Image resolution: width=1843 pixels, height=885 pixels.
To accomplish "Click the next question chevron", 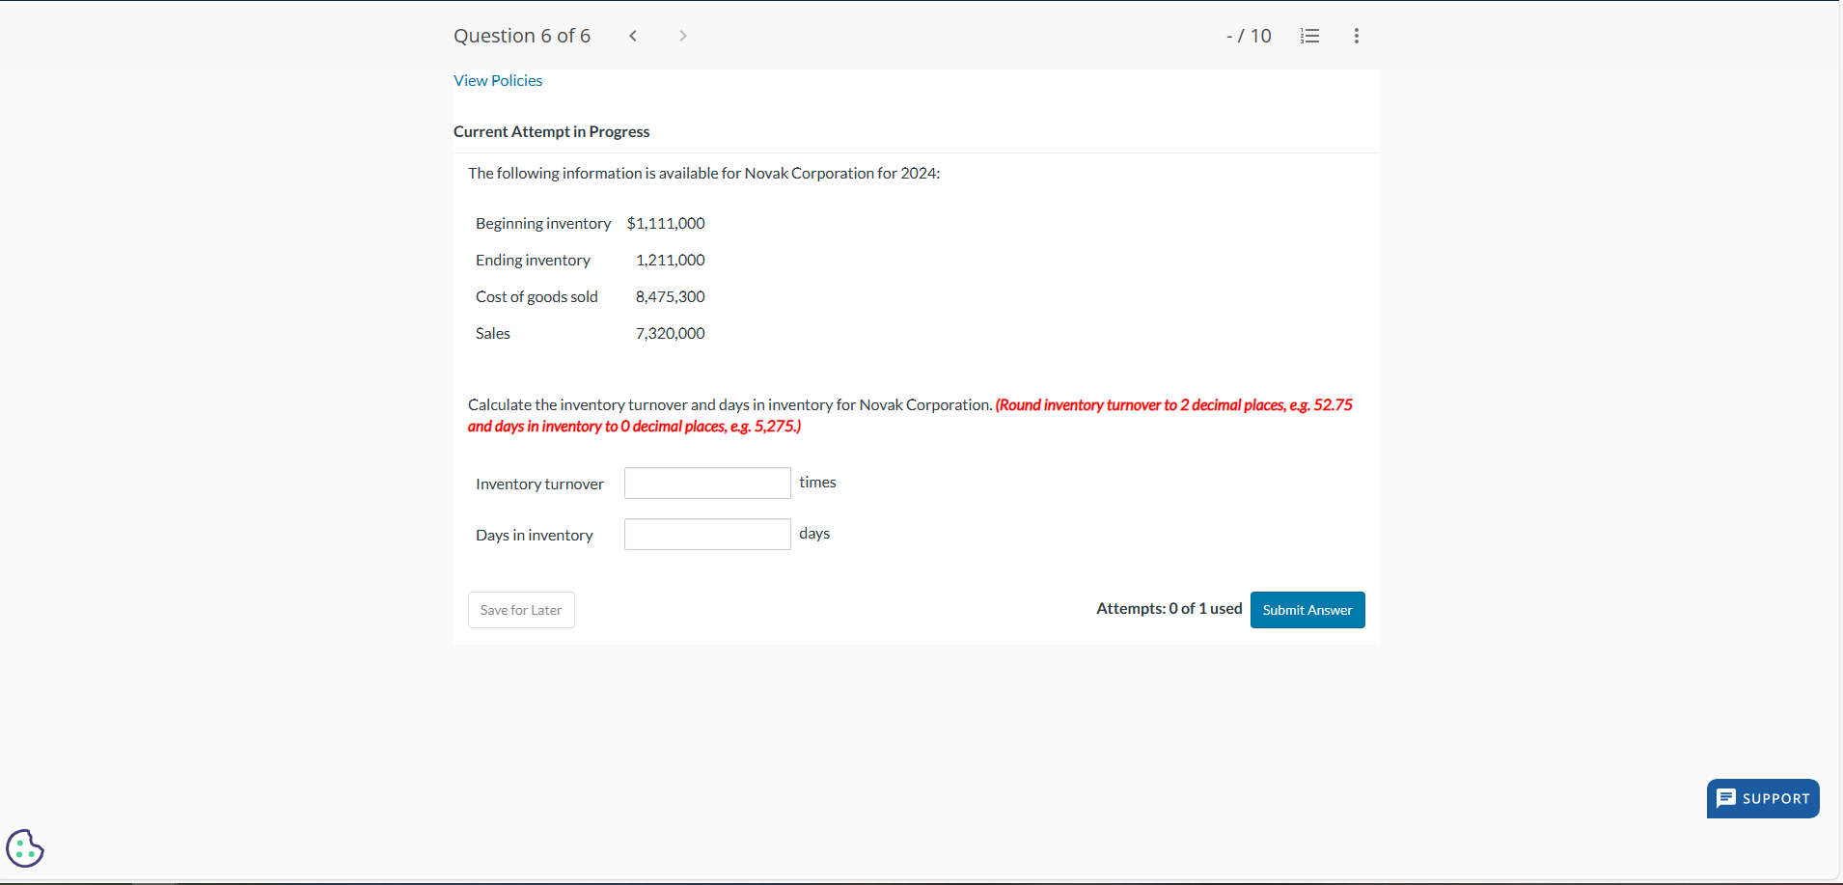I will tap(683, 36).
